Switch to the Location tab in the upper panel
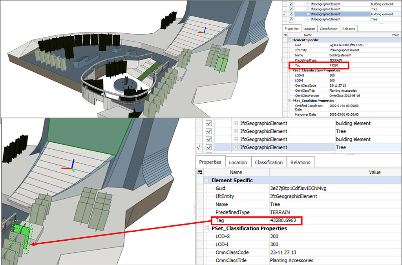The image size is (402, 265). (x=309, y=28)
